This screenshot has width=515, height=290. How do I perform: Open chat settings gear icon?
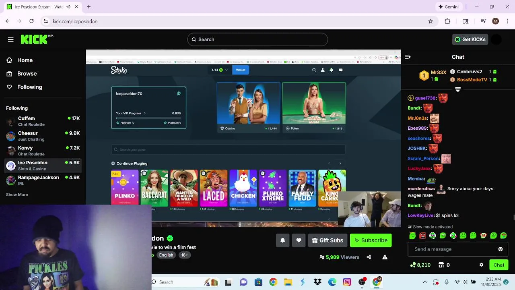click(481, 265)
